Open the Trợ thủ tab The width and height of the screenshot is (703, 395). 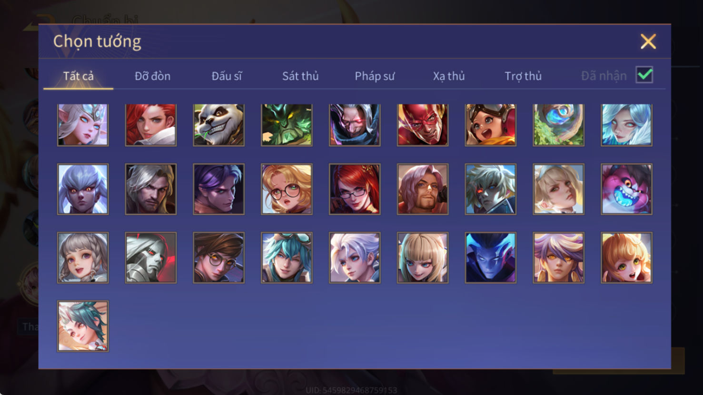click(x=523, y=76)
